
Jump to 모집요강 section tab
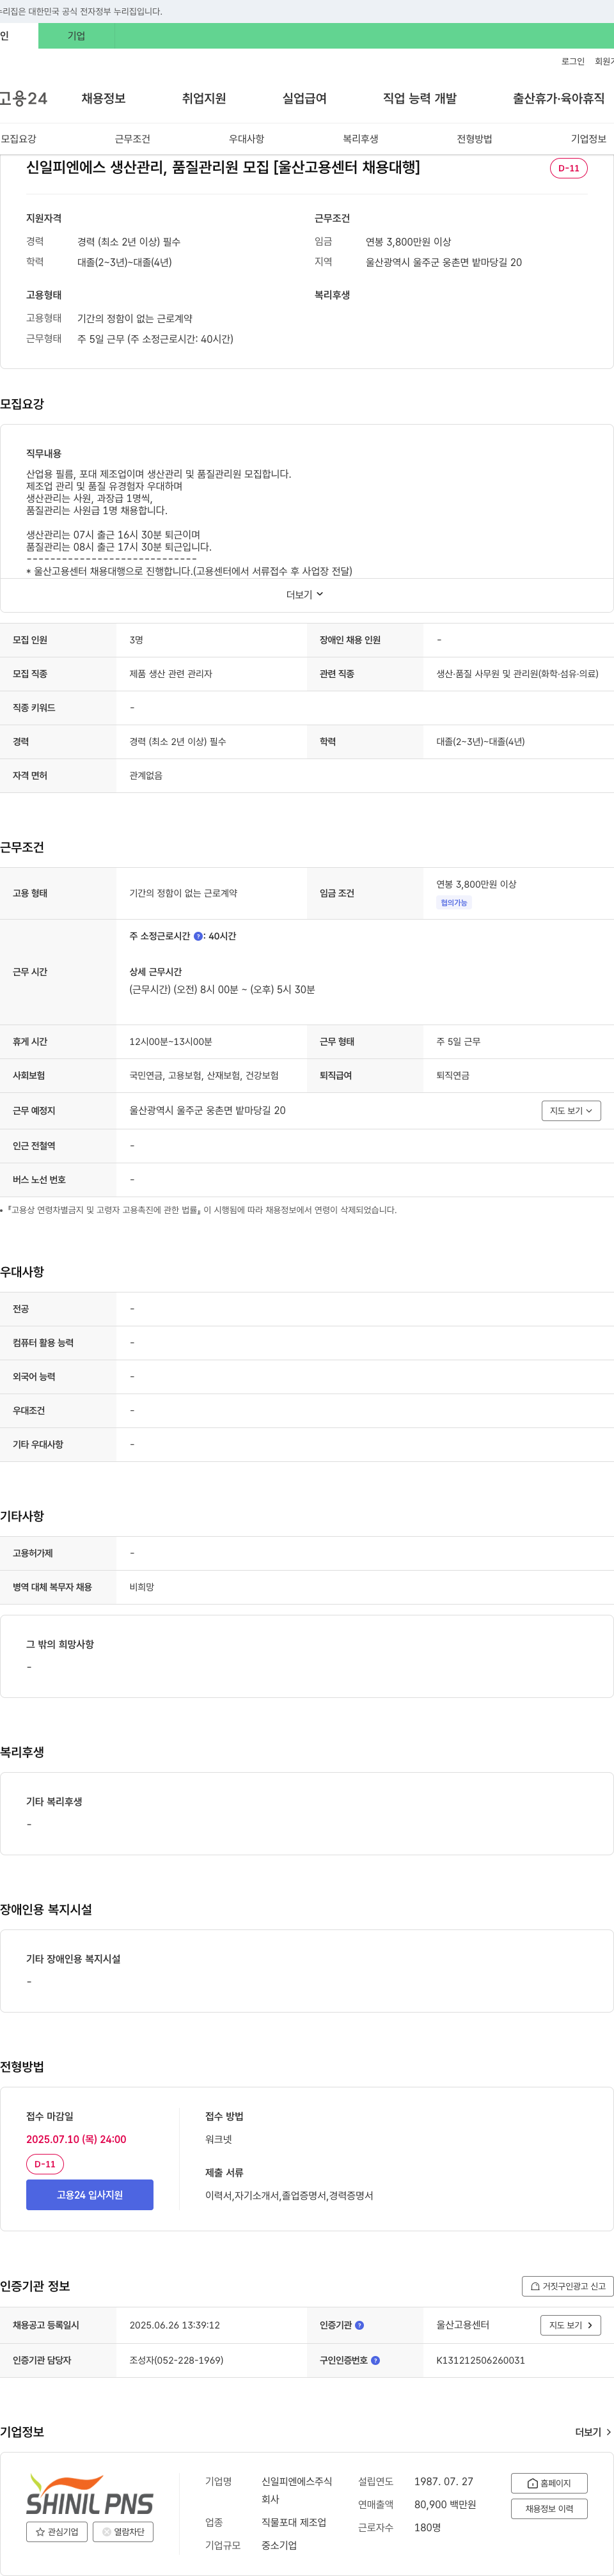[18, 139]
